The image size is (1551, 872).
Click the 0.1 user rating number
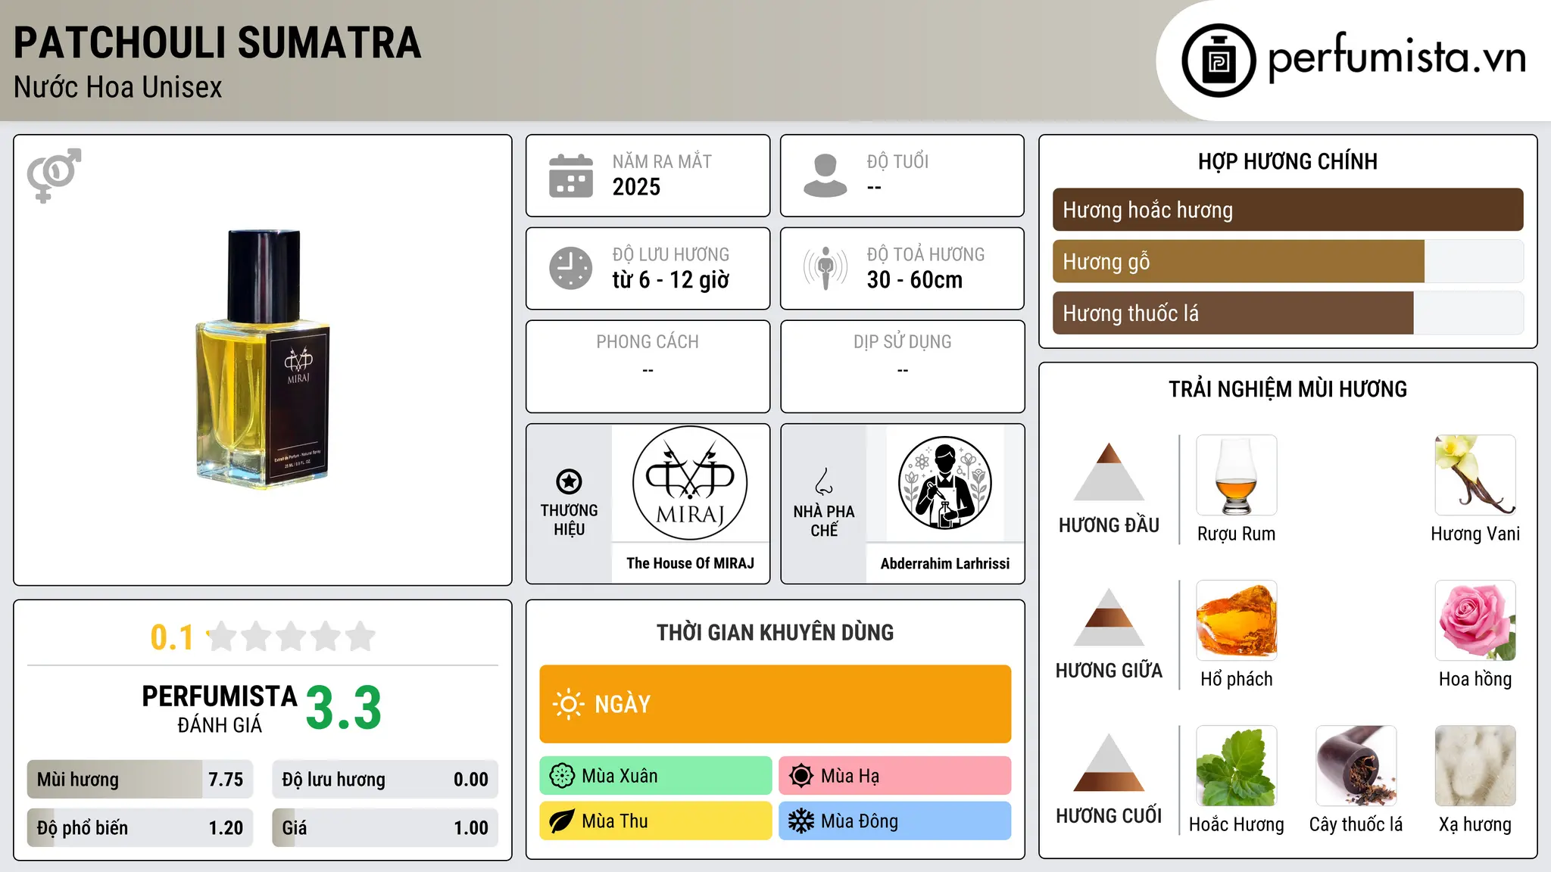click(x=172, y=637)
